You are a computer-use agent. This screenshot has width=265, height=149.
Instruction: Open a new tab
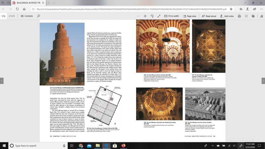(x=49, y=3)
